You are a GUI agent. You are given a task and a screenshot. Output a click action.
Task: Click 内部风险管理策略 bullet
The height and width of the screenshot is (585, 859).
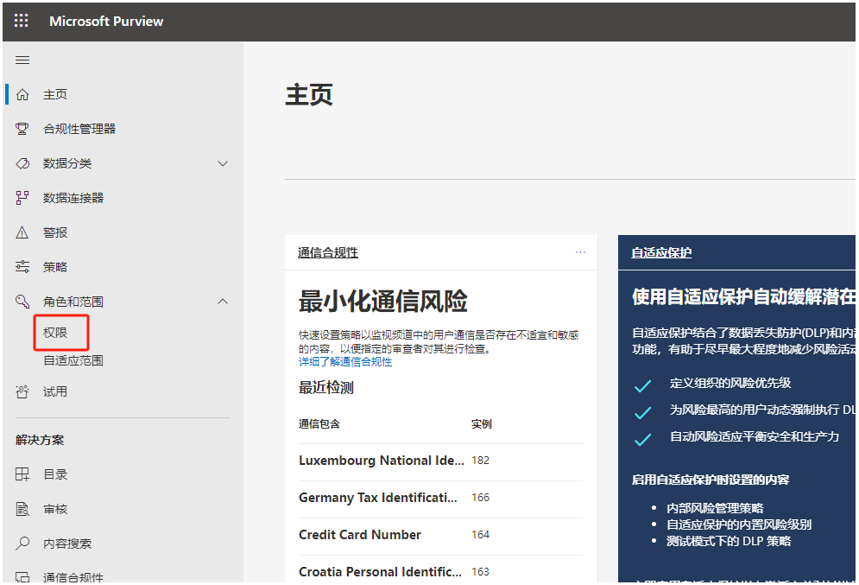pos(715,508)
